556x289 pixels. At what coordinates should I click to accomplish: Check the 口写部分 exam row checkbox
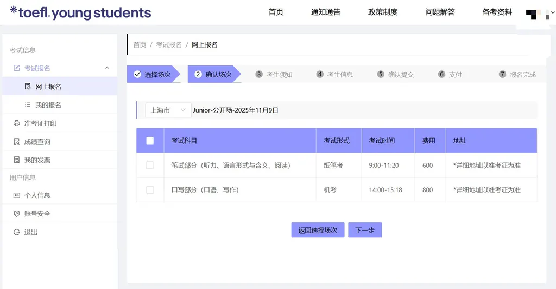pos(150,190)
